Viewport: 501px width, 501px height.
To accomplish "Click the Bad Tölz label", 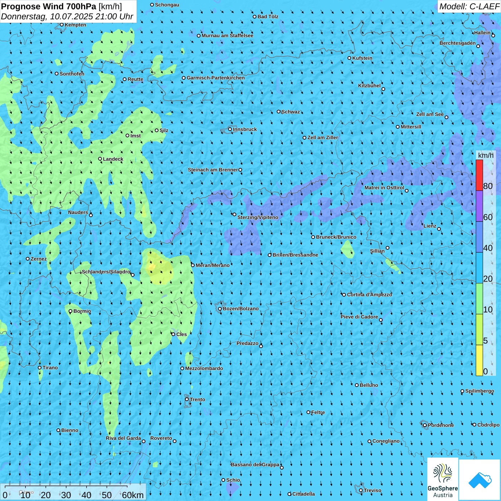I will point(268,16).
